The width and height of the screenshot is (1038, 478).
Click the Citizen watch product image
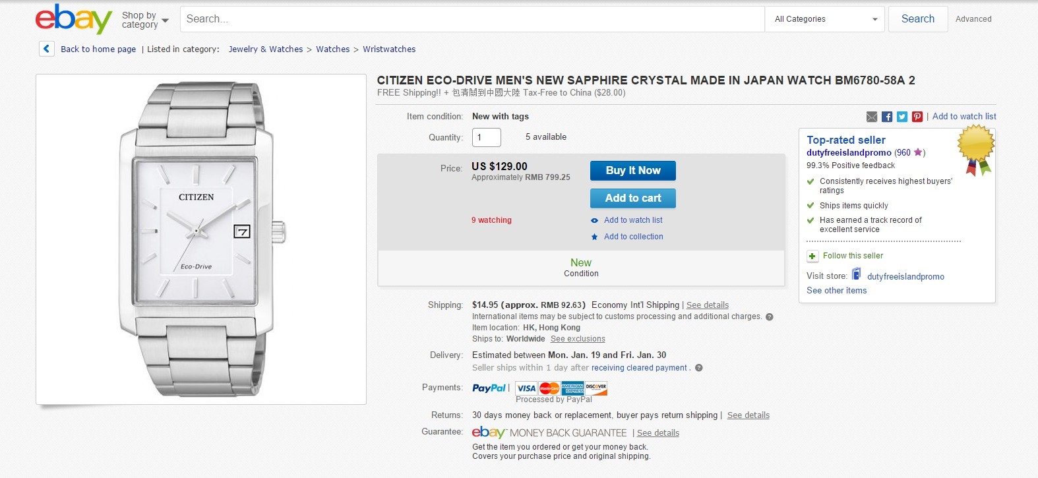[x=201, y=239]
